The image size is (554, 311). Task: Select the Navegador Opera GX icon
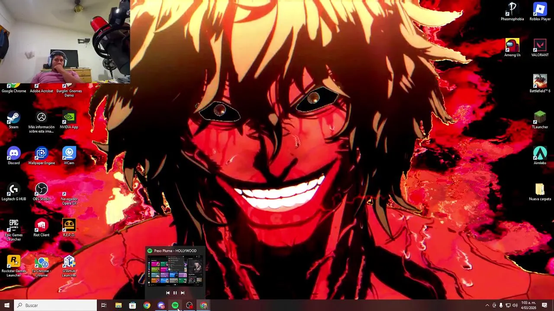point(69,195)
